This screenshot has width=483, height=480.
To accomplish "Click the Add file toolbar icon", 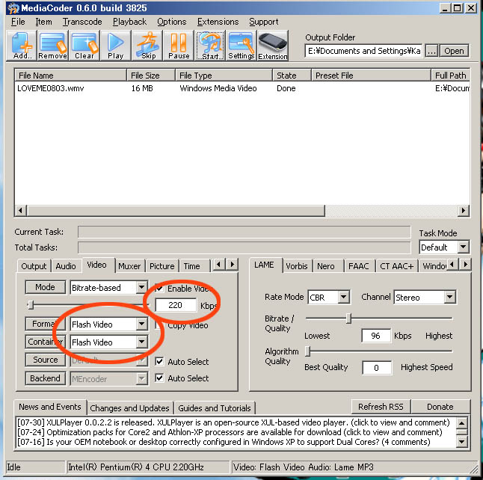I will (x=22, y=46).
